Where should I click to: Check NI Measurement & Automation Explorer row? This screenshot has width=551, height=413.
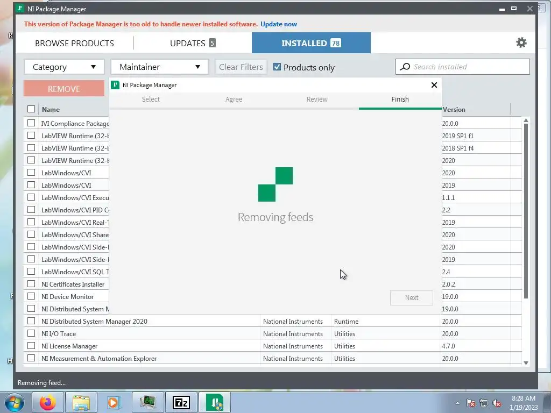31,358
